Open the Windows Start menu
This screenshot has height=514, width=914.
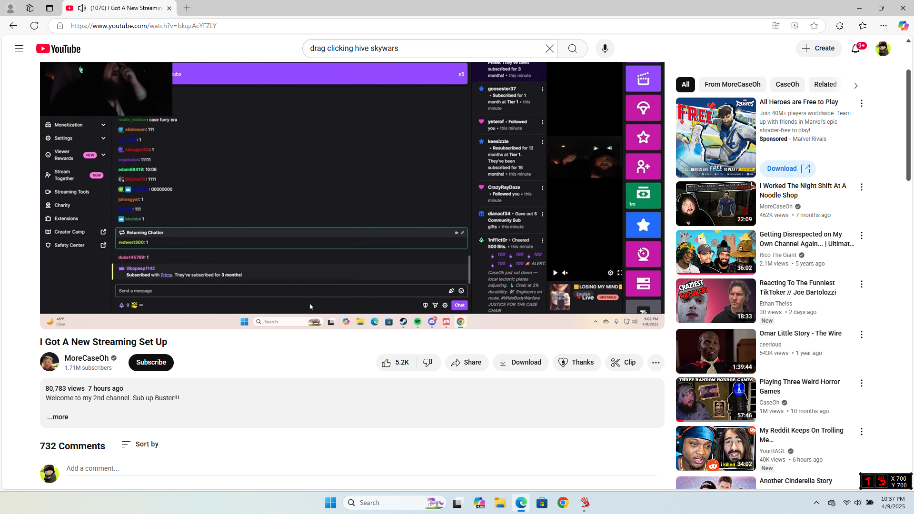[330, 503]
